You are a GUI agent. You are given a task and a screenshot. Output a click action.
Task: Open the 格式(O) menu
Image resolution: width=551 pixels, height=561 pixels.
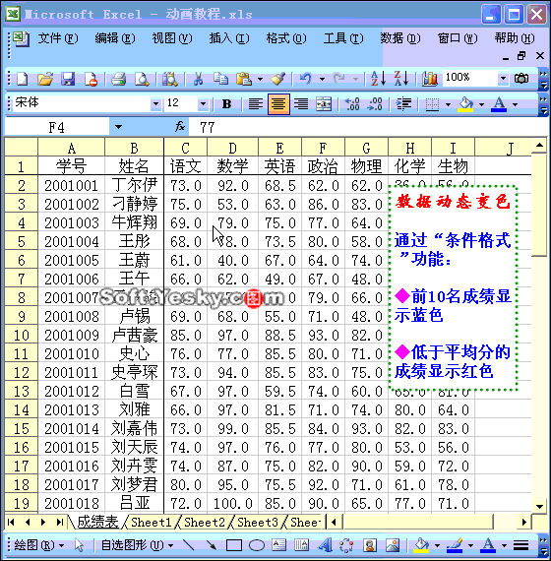point(286,38)
